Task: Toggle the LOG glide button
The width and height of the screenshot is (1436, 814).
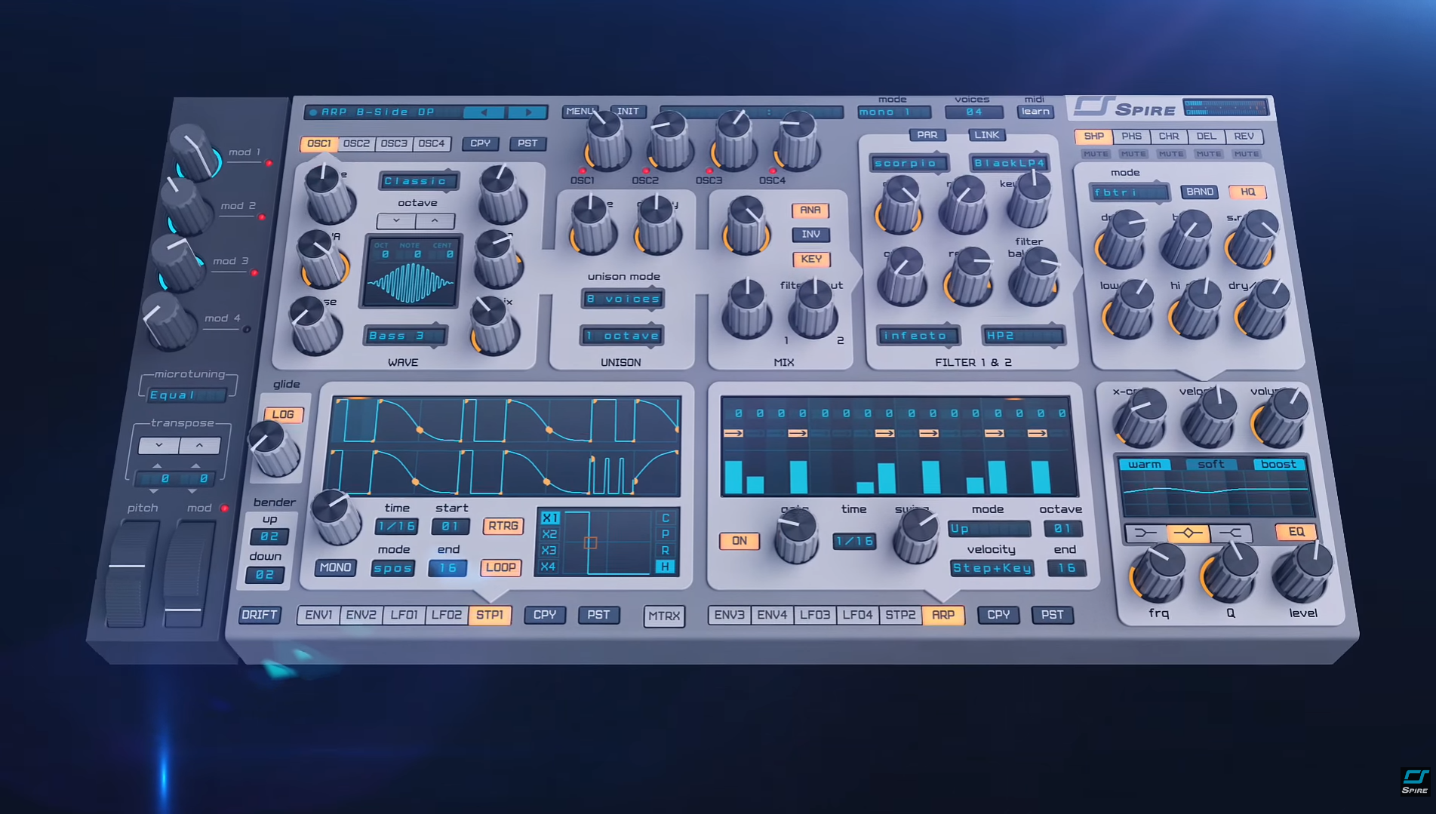Action: pyautogui.click(x=283, y=414)
